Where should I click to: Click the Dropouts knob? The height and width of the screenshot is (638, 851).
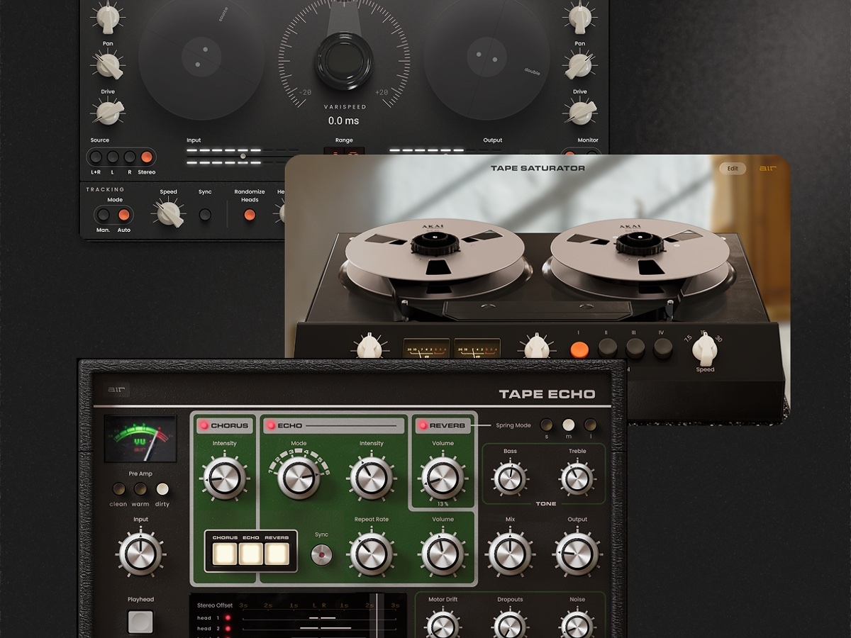[510, 624]
